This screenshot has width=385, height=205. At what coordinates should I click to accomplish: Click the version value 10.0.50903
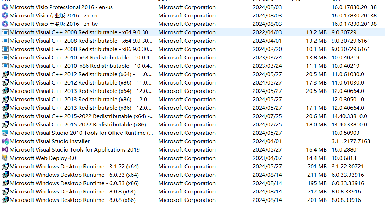coord(345,133)
